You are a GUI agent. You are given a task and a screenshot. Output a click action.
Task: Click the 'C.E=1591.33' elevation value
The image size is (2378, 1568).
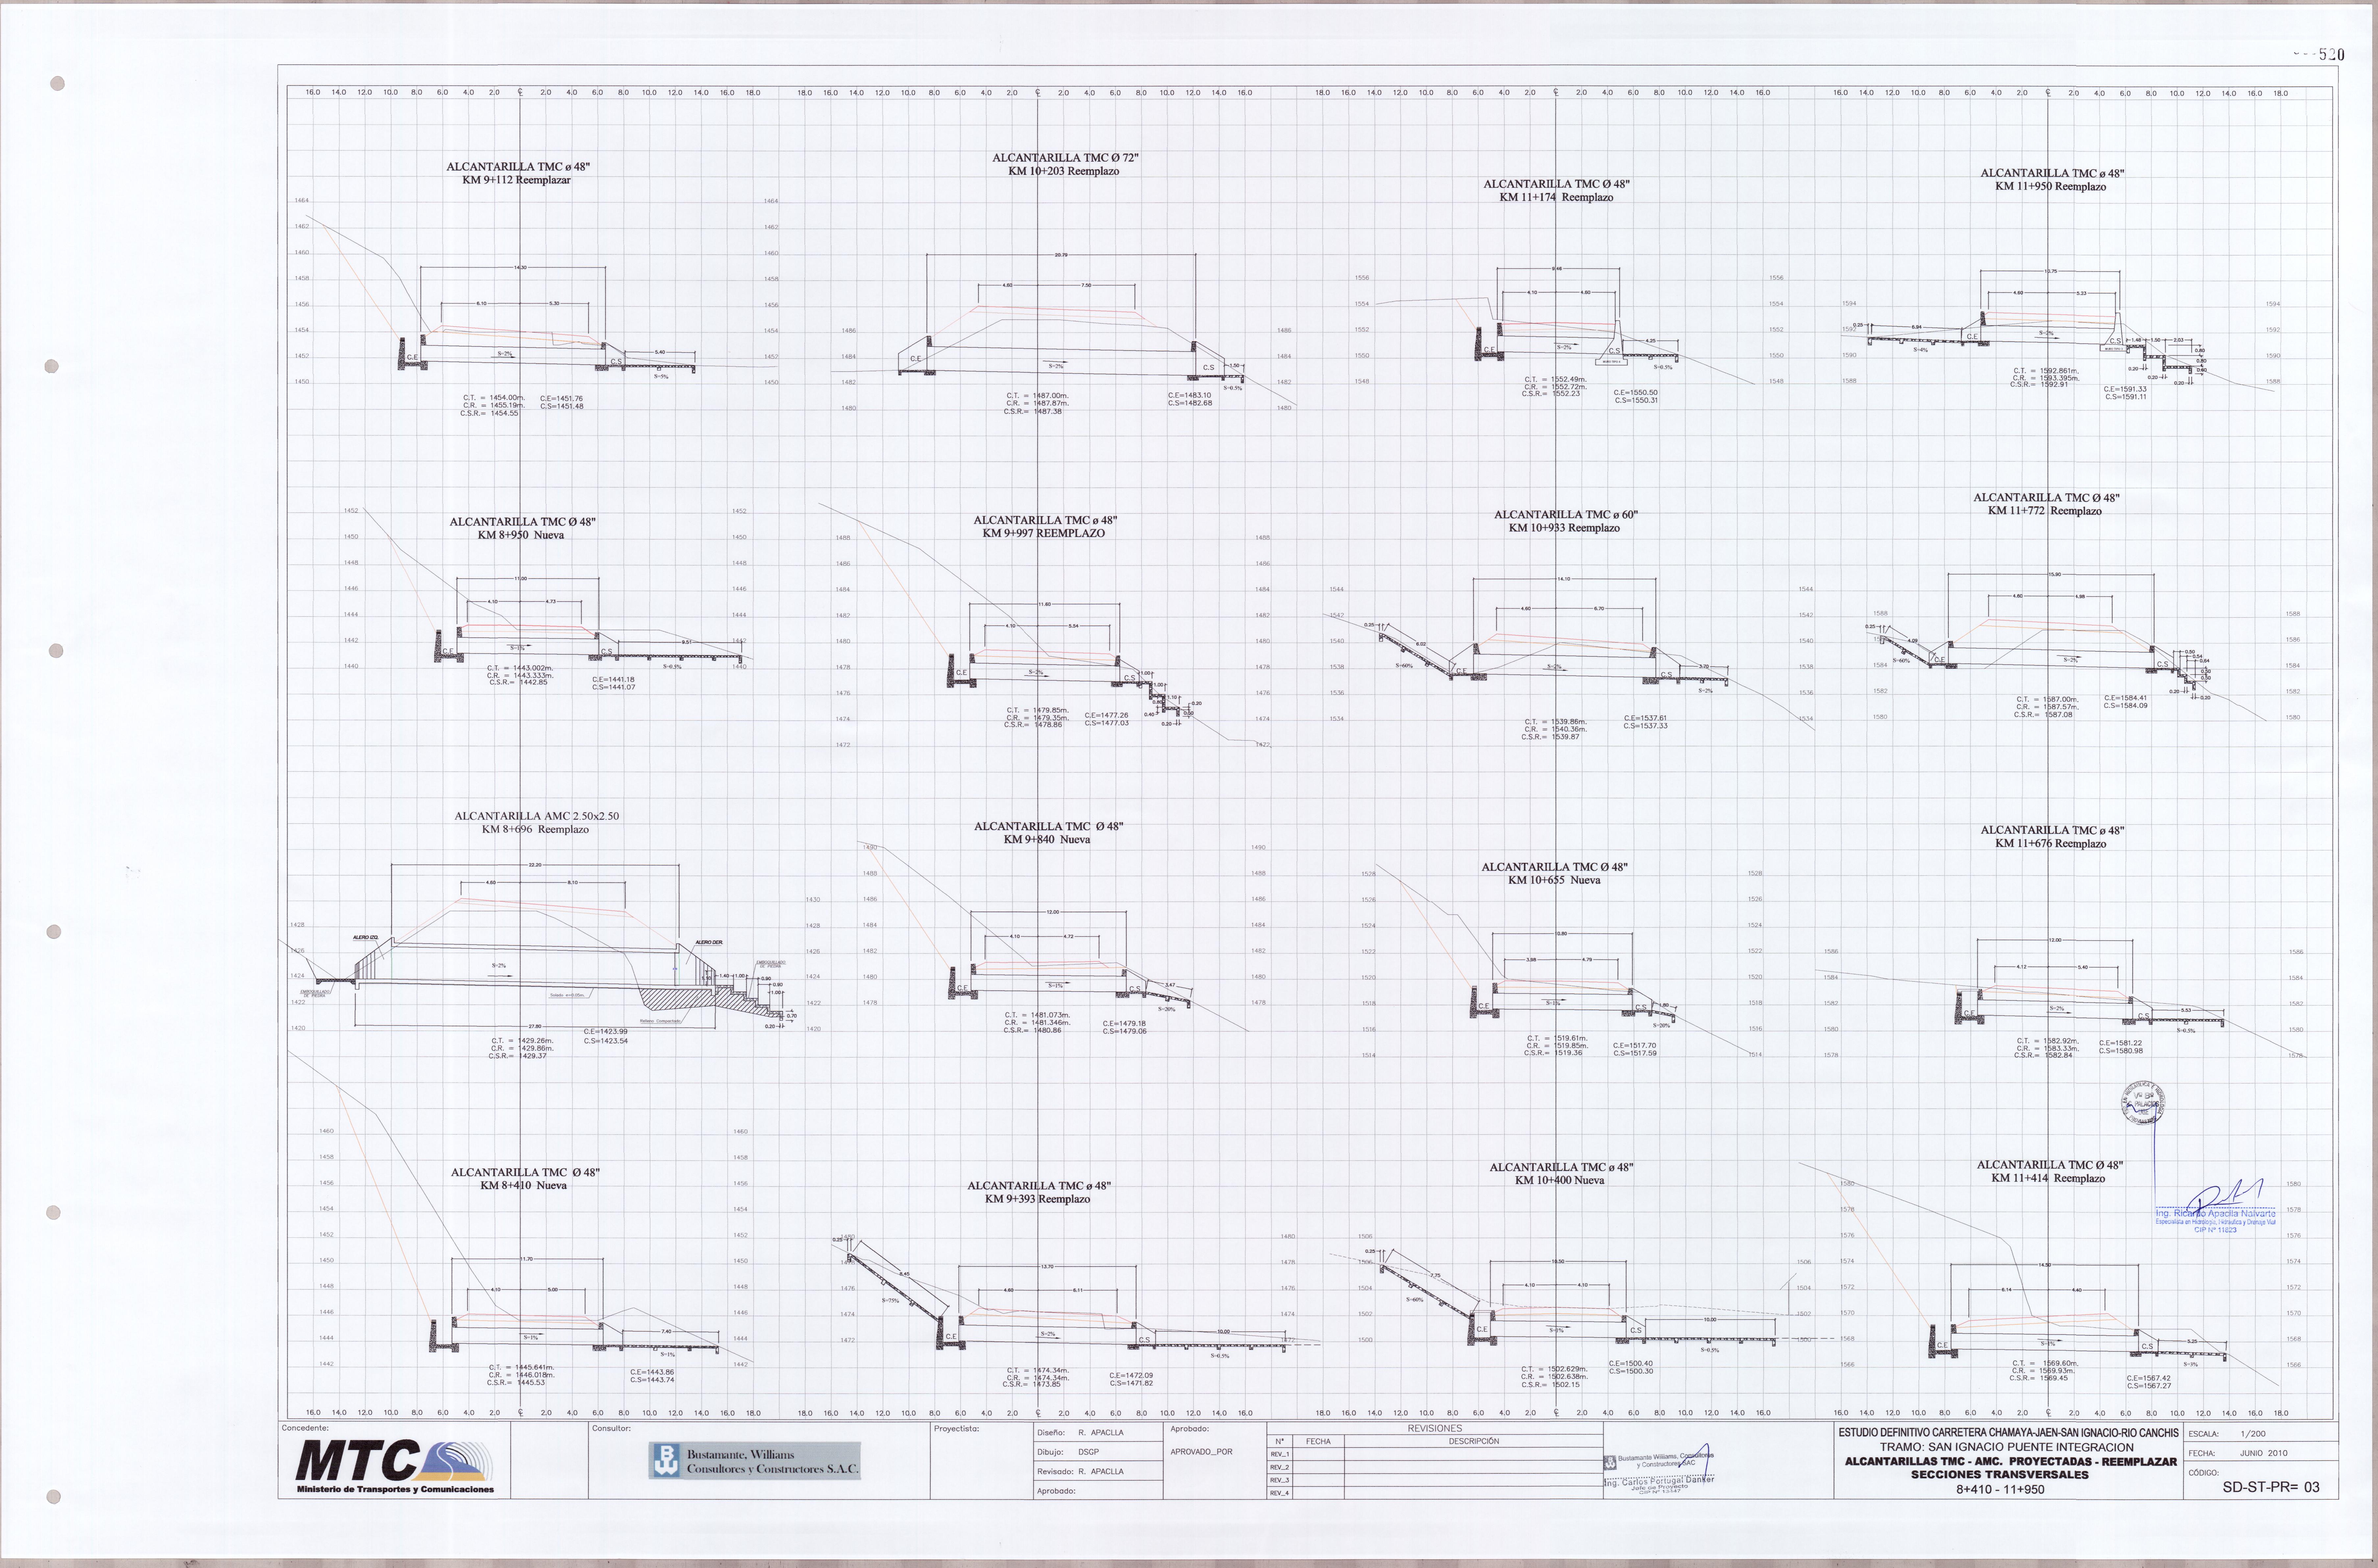point(2125,389)
